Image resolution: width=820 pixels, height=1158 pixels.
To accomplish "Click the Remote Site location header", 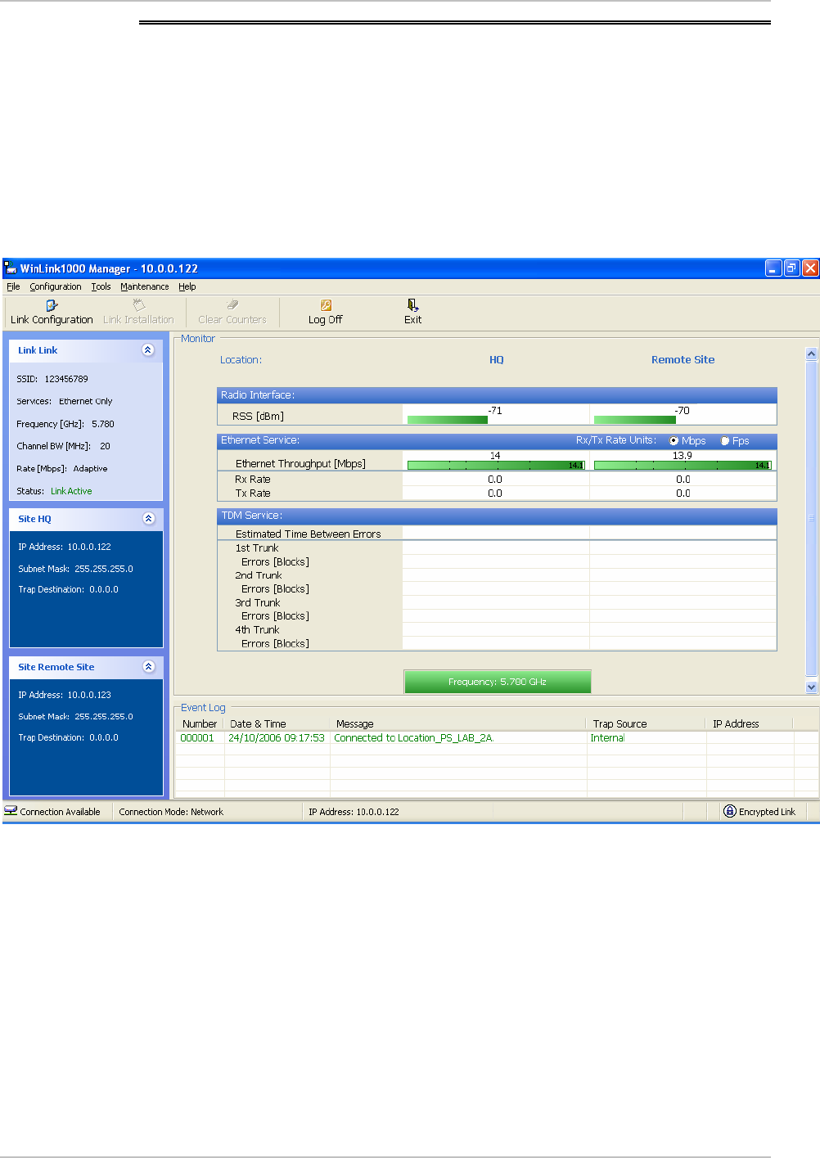I will click(683, 359).
